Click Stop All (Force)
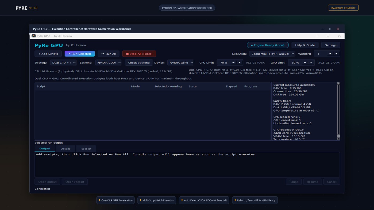The width and height of the screenshot is (374, 210). tap(139, 54)
